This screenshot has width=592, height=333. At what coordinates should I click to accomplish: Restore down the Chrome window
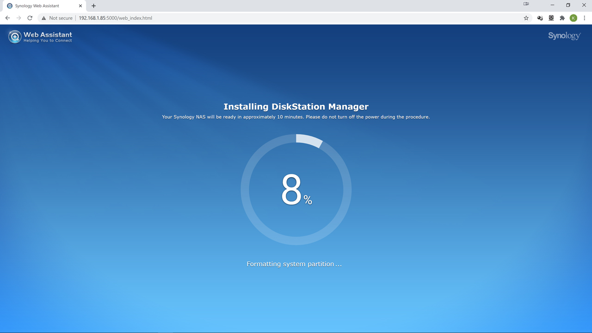tap(568, 5)
